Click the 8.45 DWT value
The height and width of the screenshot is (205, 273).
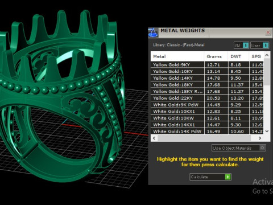pyautogui.click(x=235, y=71)
